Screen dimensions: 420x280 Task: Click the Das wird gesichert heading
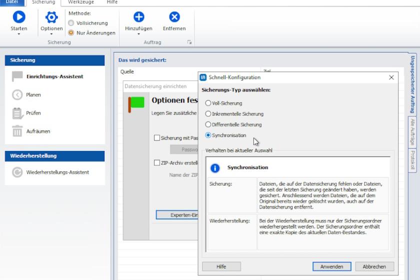142,60
